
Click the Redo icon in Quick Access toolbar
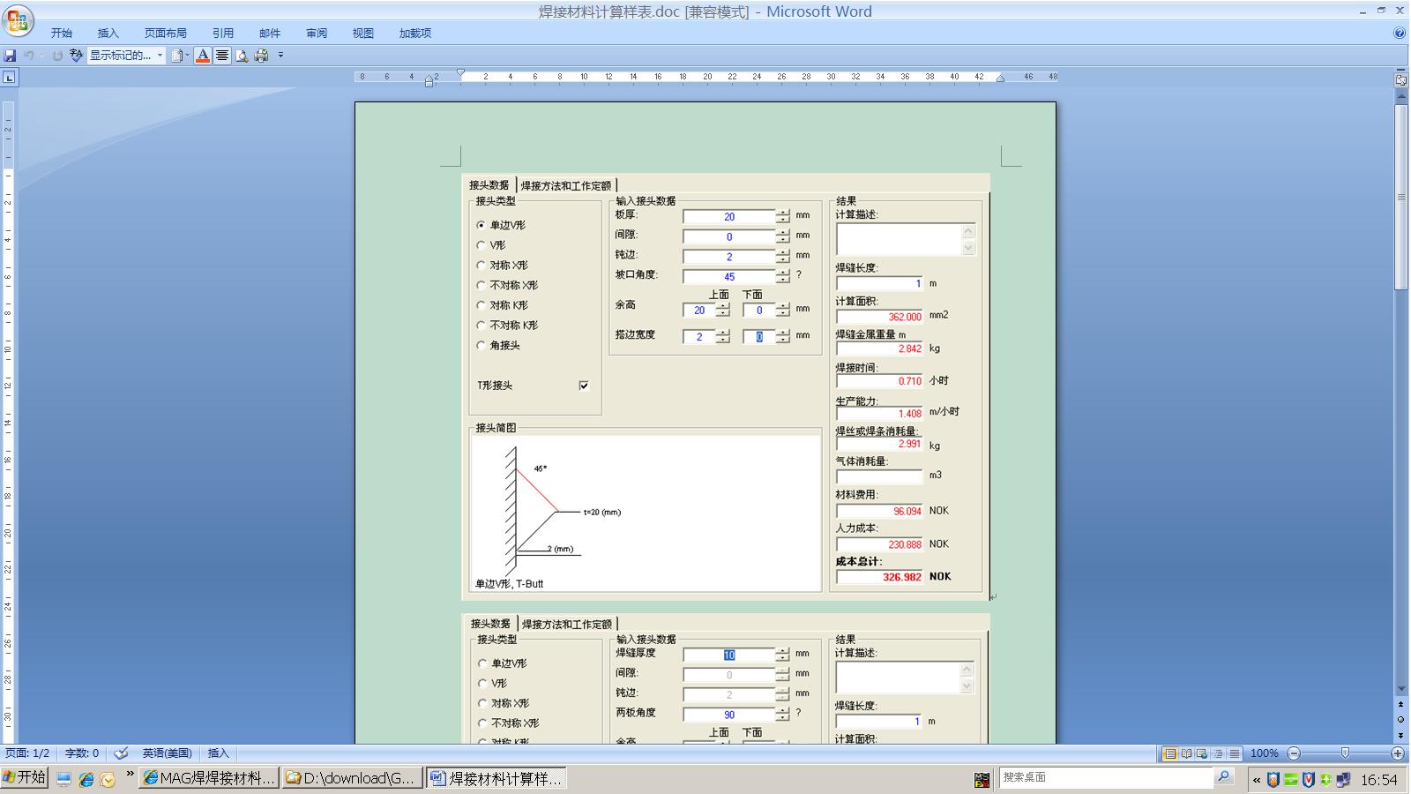(57, 56)
